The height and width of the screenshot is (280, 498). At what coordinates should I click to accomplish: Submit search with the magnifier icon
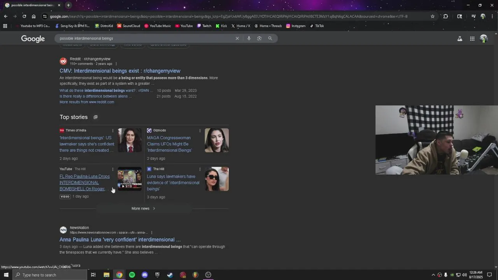pos(270,38)
